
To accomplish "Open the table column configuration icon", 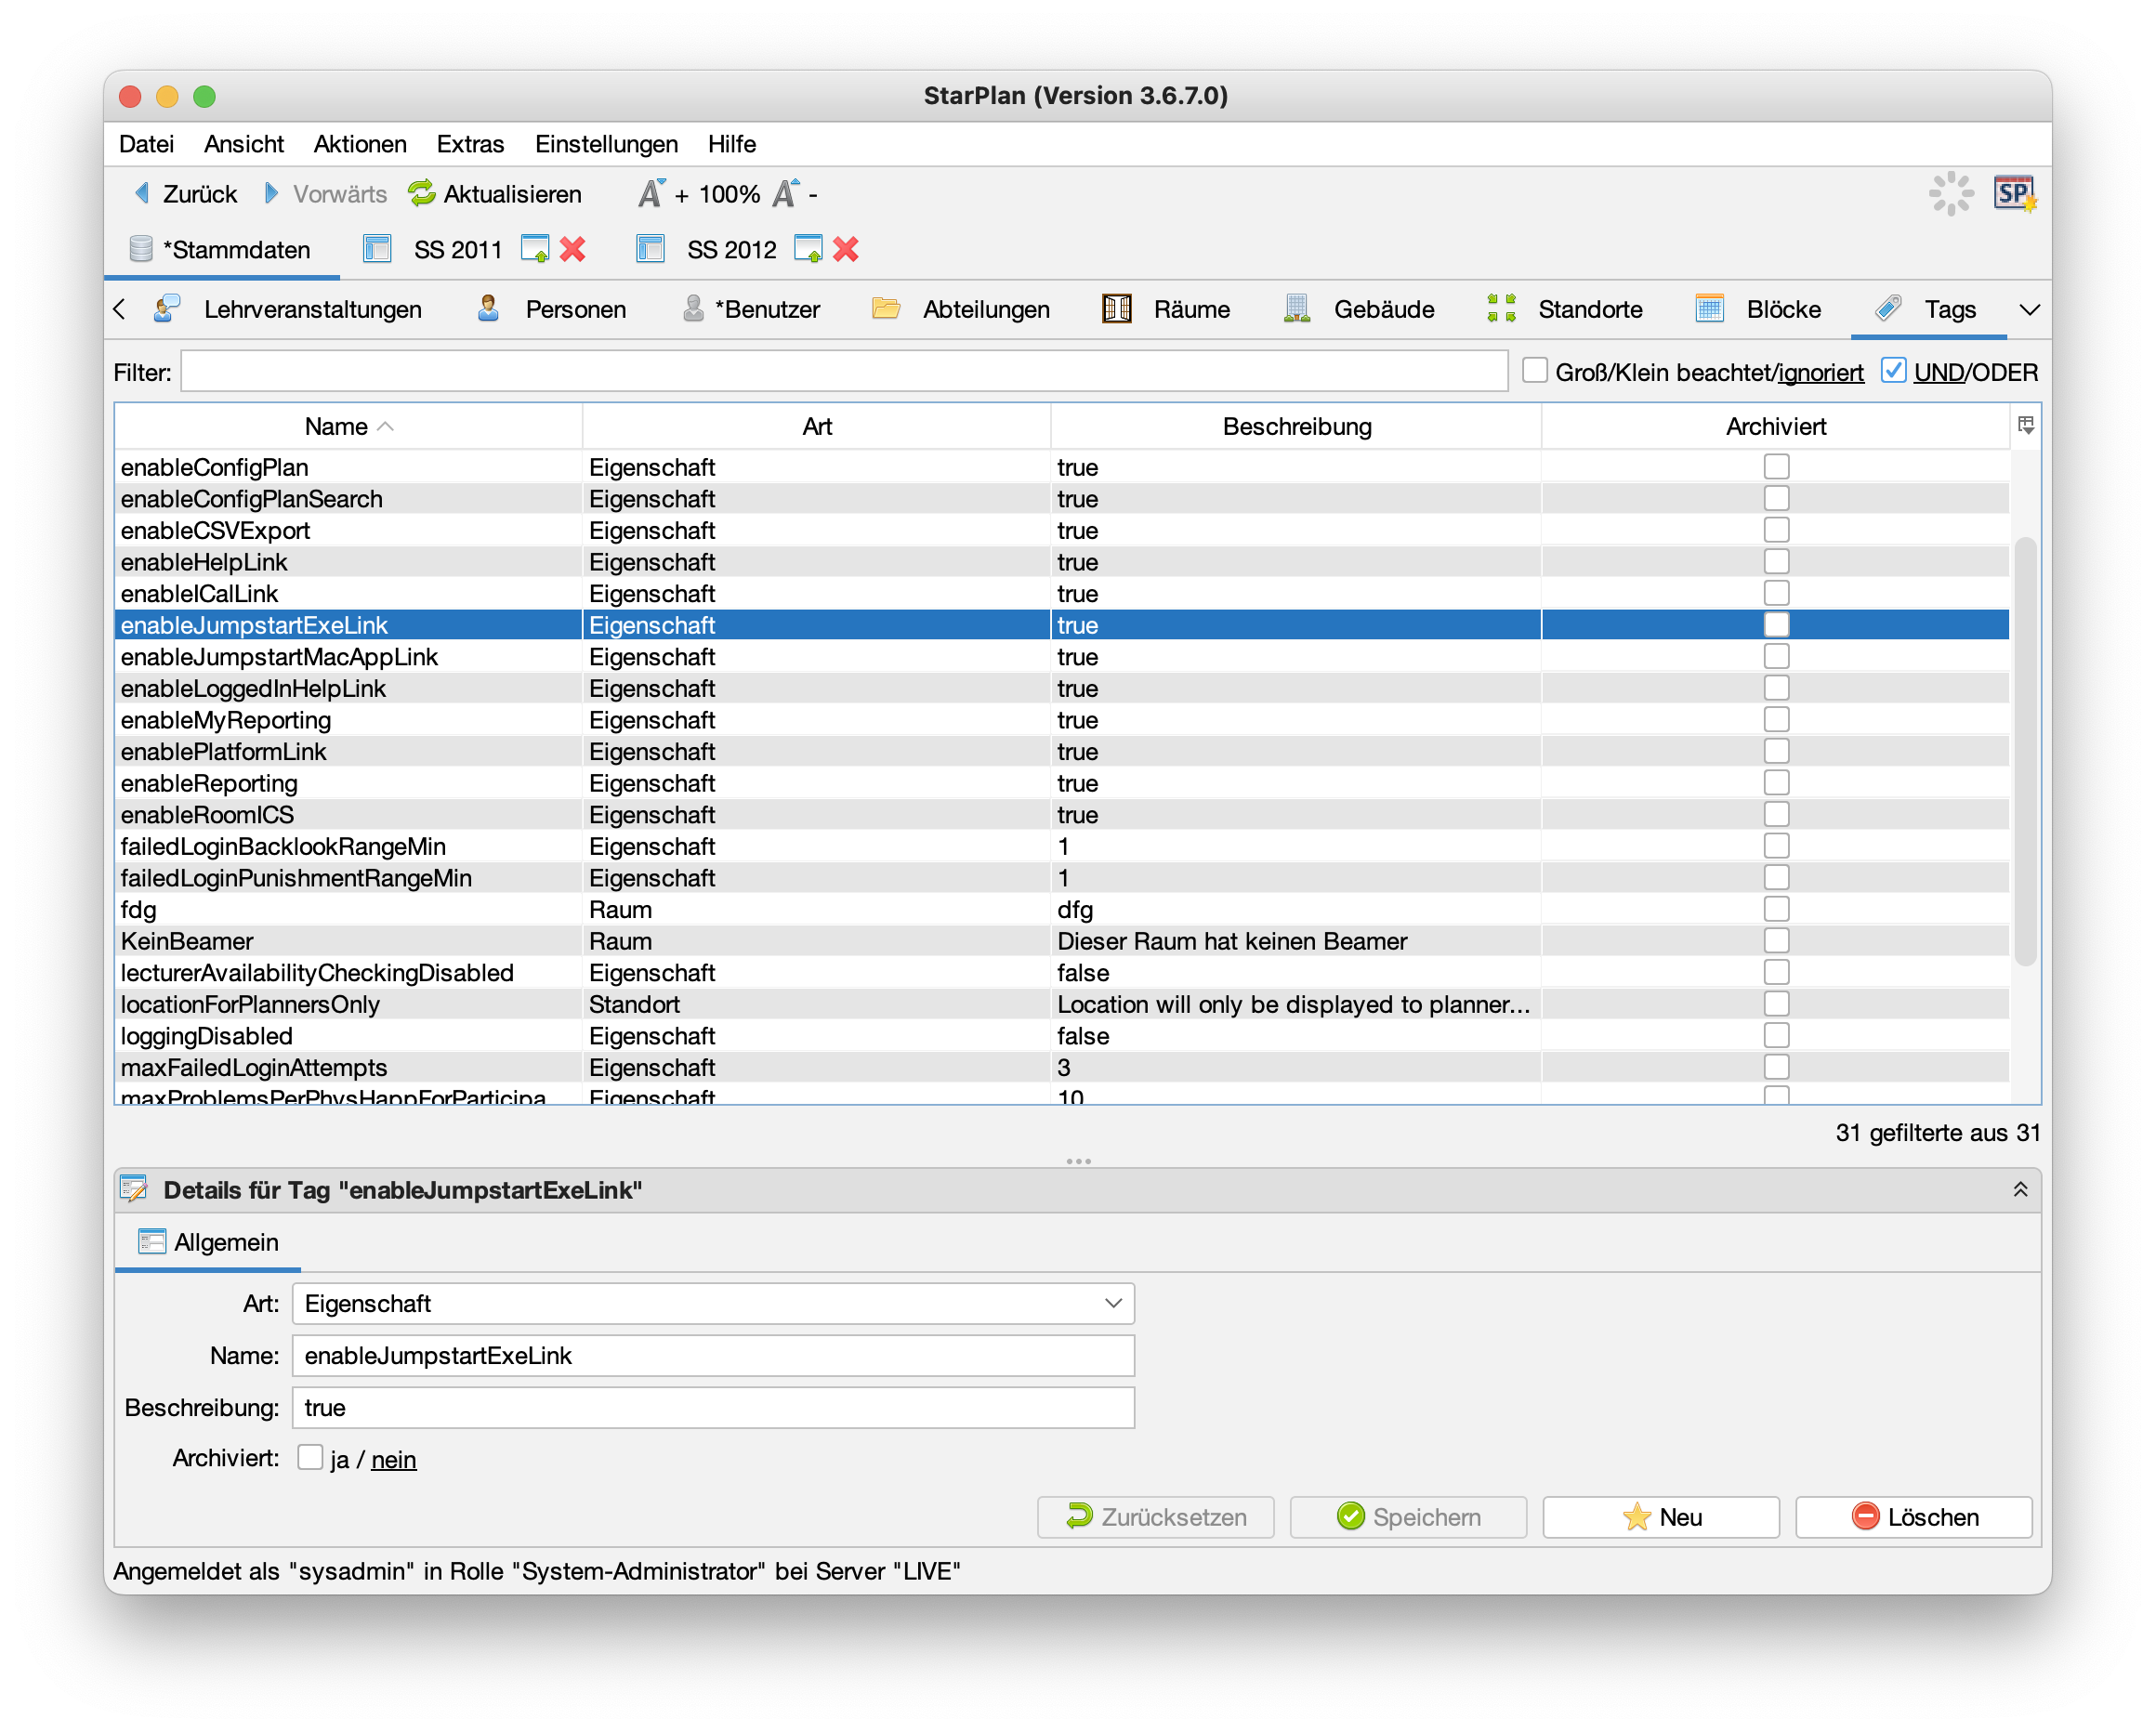I will [2025, 426].
